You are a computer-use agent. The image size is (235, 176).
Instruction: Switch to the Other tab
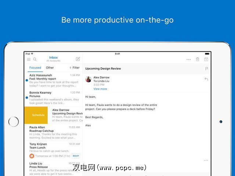pos(50,67)
